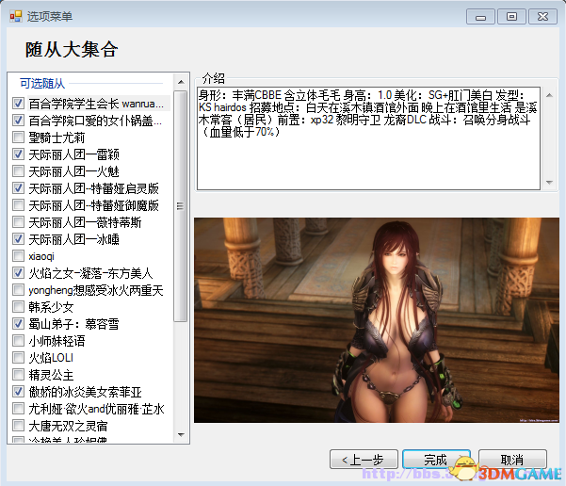Check 天际丽人团-特蕾娅御魔版 checkbox

(18, 205)
